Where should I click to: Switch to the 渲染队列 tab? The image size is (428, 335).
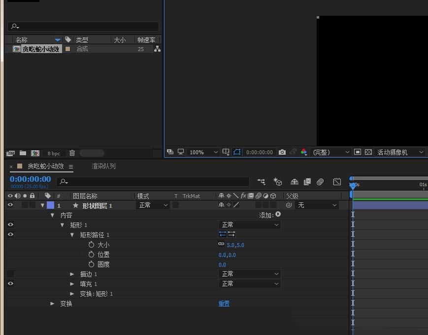[103, 166]
